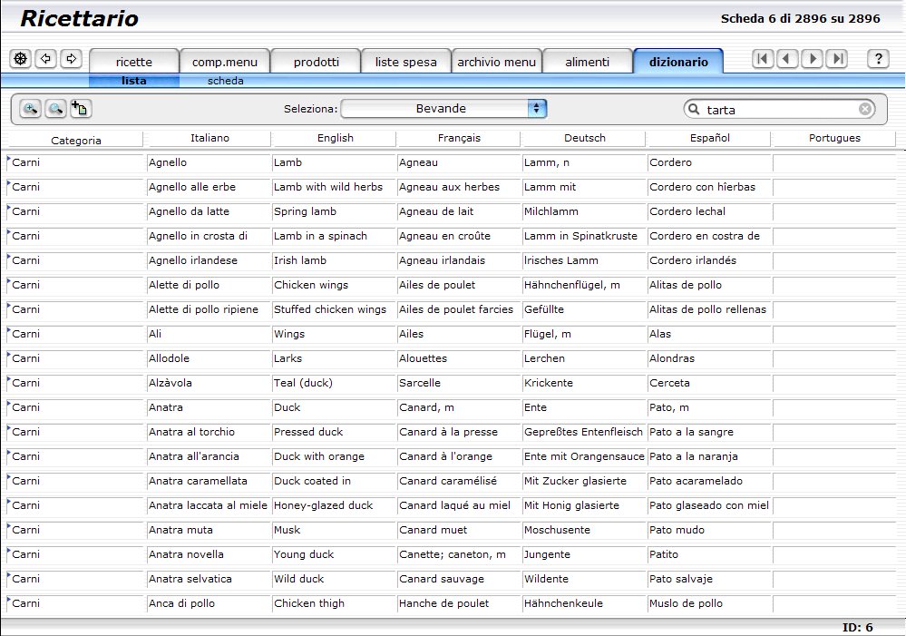
Task: Click the zoom-out magnifier icon
Action: pyautogui.click(x=55, y=109)
